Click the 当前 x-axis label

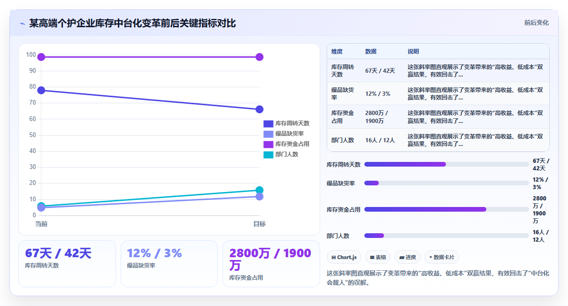click(x=41, y=224)
